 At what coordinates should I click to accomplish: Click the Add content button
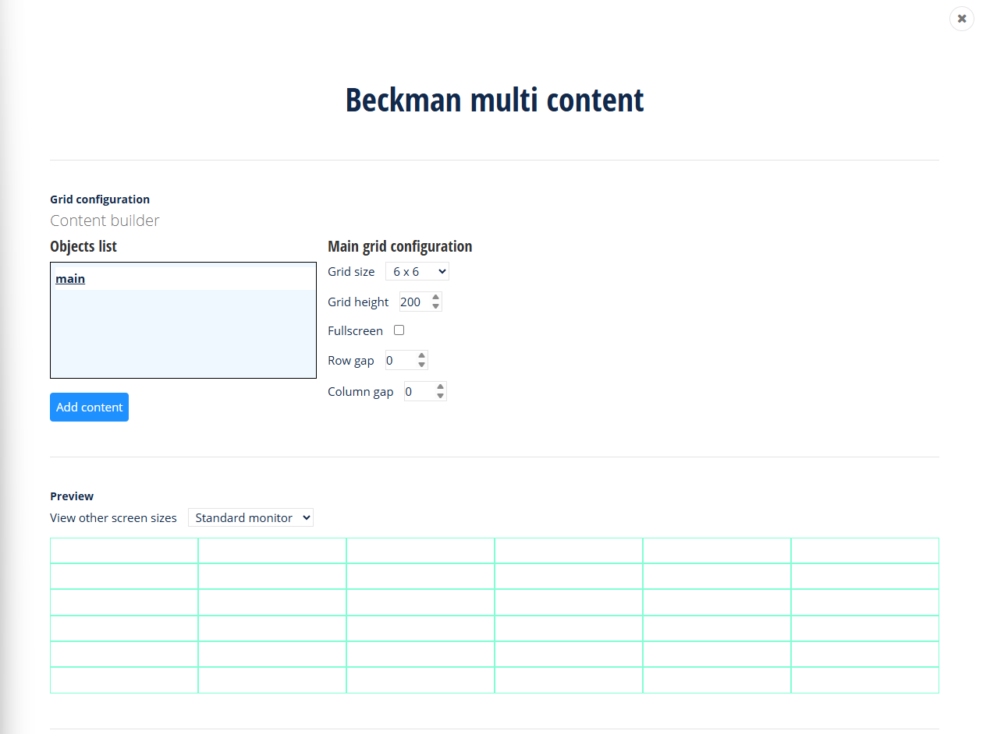[89, 407]
